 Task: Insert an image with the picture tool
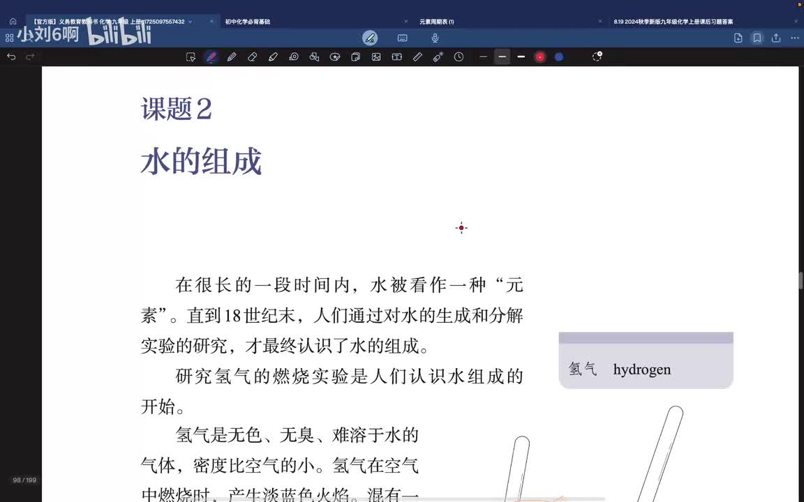click(x=376, y=57)
